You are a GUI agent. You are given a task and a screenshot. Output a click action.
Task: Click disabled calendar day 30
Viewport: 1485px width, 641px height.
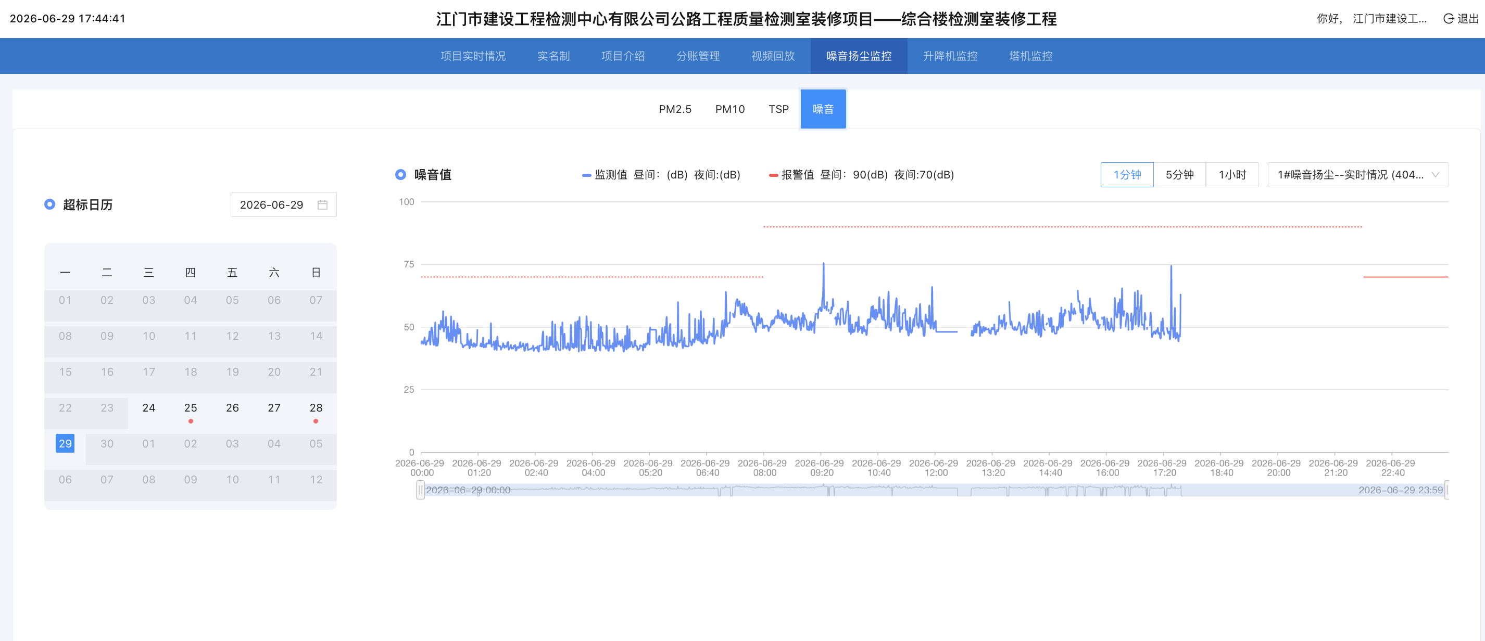tap(107, 443)
